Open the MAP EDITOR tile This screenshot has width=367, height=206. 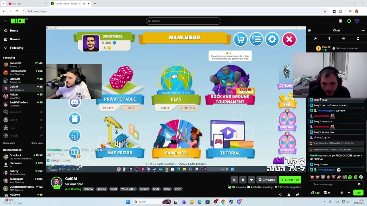[120, 138]
